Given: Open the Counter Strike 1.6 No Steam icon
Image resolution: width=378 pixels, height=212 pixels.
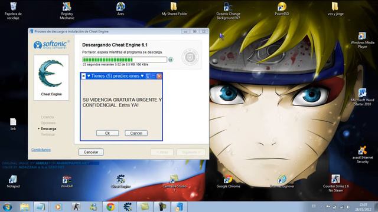Looking at the screenshot, I should 335,183.
